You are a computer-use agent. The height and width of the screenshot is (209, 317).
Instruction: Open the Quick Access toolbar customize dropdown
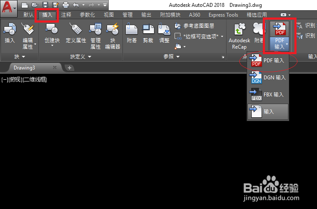point(105,5)
